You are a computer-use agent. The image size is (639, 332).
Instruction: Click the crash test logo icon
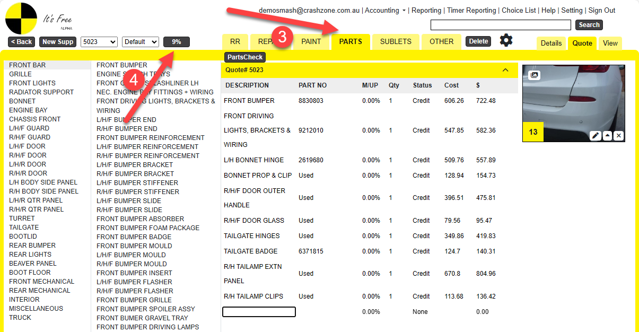pos(21,19)
